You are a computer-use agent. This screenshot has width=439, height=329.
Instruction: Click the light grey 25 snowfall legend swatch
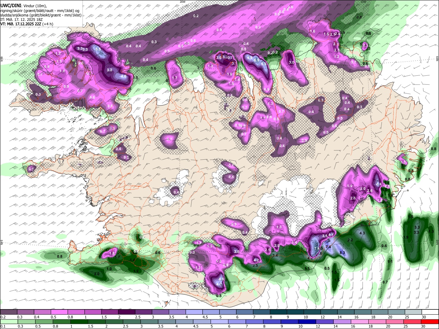[414, 312]
